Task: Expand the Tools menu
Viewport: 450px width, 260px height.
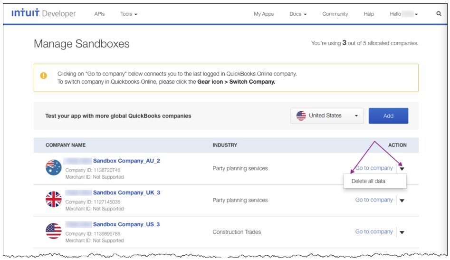Action: coord(129,14)
